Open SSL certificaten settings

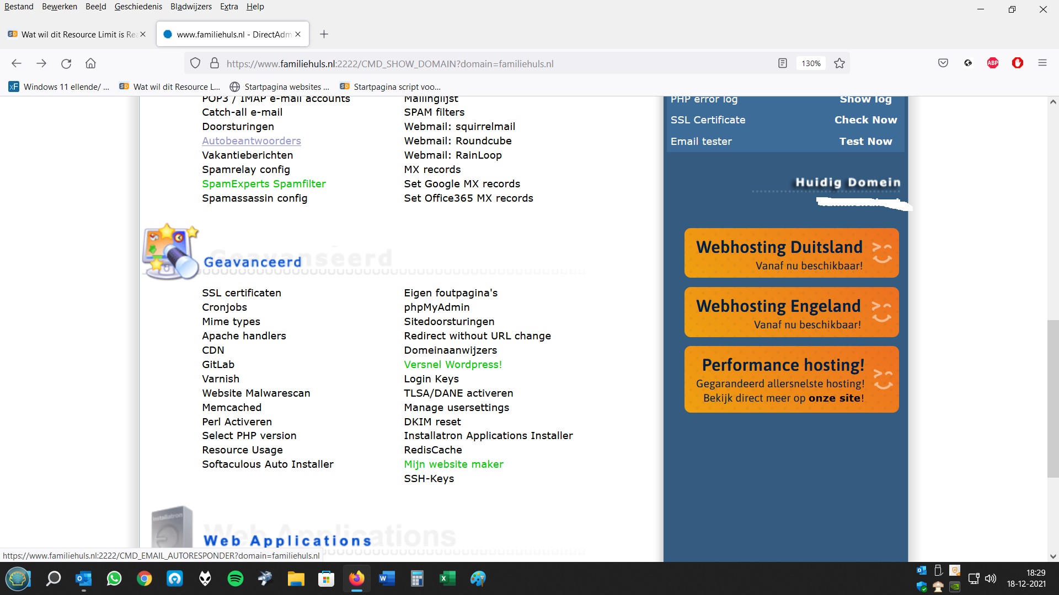pyautogui.click(x=242, y=293)
